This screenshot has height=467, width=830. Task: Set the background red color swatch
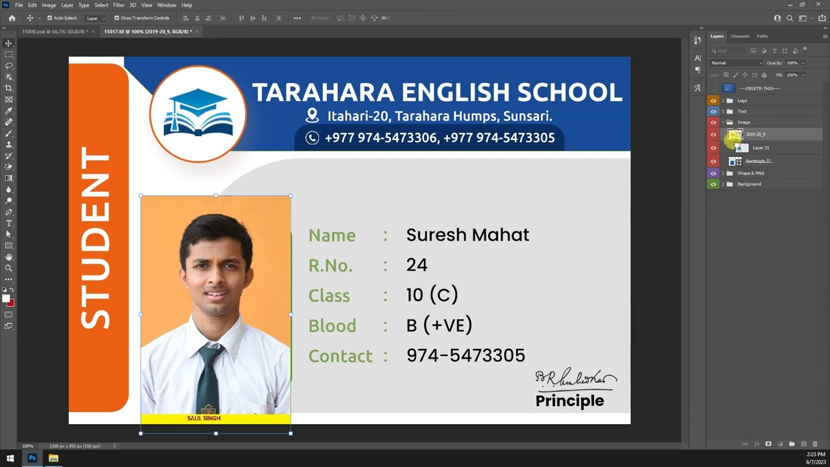11,303
